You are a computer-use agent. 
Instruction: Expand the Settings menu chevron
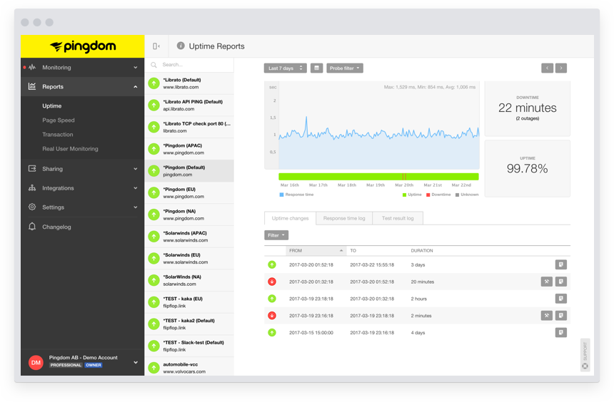[136, 207]
